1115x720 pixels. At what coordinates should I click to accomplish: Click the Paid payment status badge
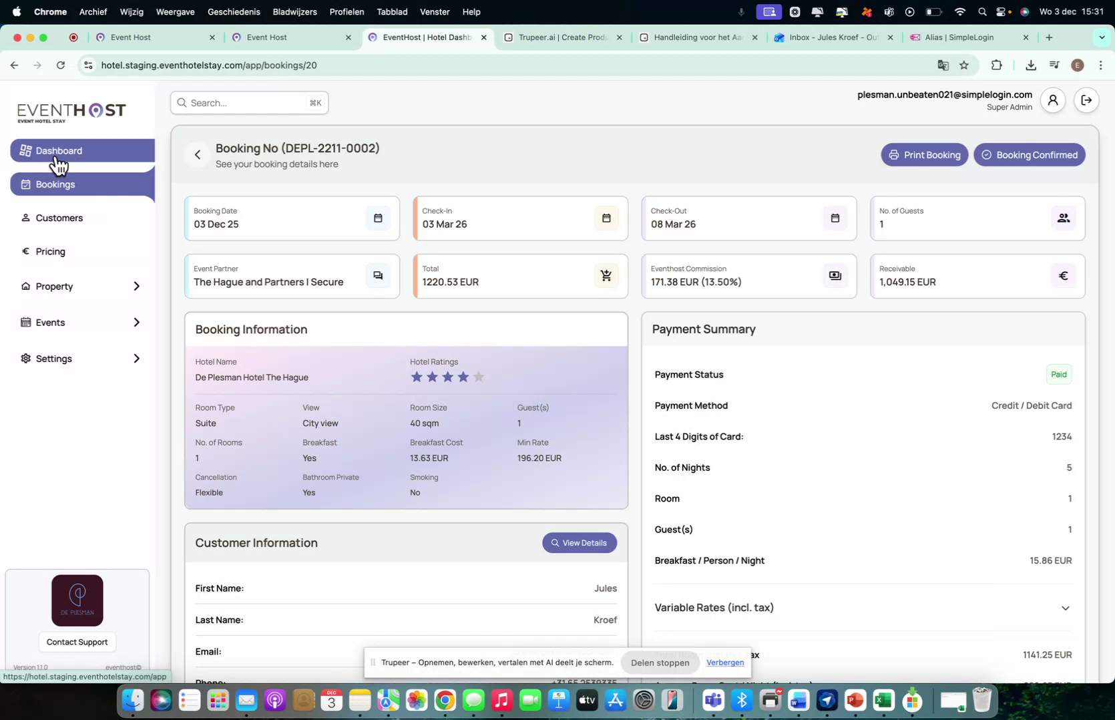coord(1058,374)
